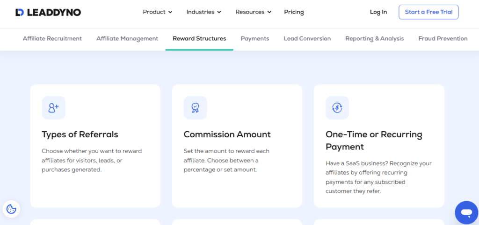Click the Commission Amount card heading
The height and width of the screenshot is (225, 479).
[x=227, y=134]
